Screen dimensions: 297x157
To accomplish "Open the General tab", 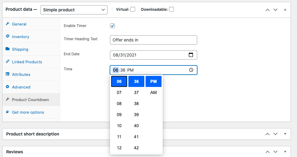I will coord(31,24).
